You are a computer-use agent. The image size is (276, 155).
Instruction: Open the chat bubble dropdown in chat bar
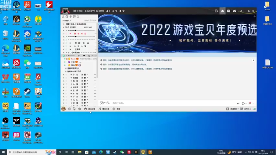244,103
